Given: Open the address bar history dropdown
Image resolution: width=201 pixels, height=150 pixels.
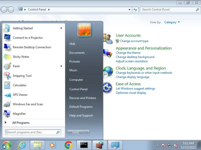Looking at the screenshot, I should click(129, 9).
